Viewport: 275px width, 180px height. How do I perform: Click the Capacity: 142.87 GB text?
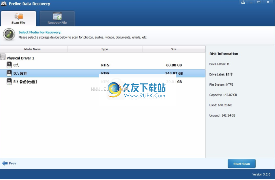tap(223, 95)
